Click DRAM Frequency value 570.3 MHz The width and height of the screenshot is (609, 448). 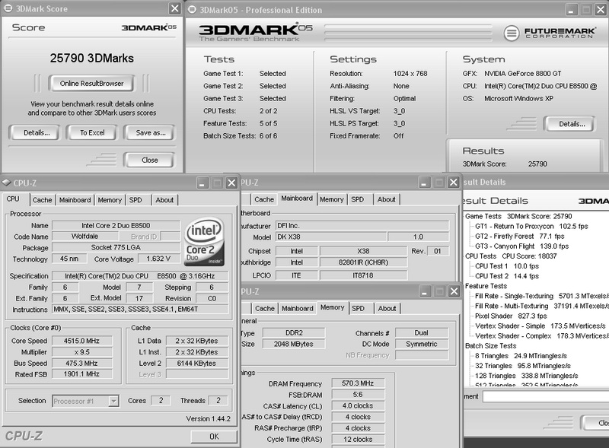[358, 383]
